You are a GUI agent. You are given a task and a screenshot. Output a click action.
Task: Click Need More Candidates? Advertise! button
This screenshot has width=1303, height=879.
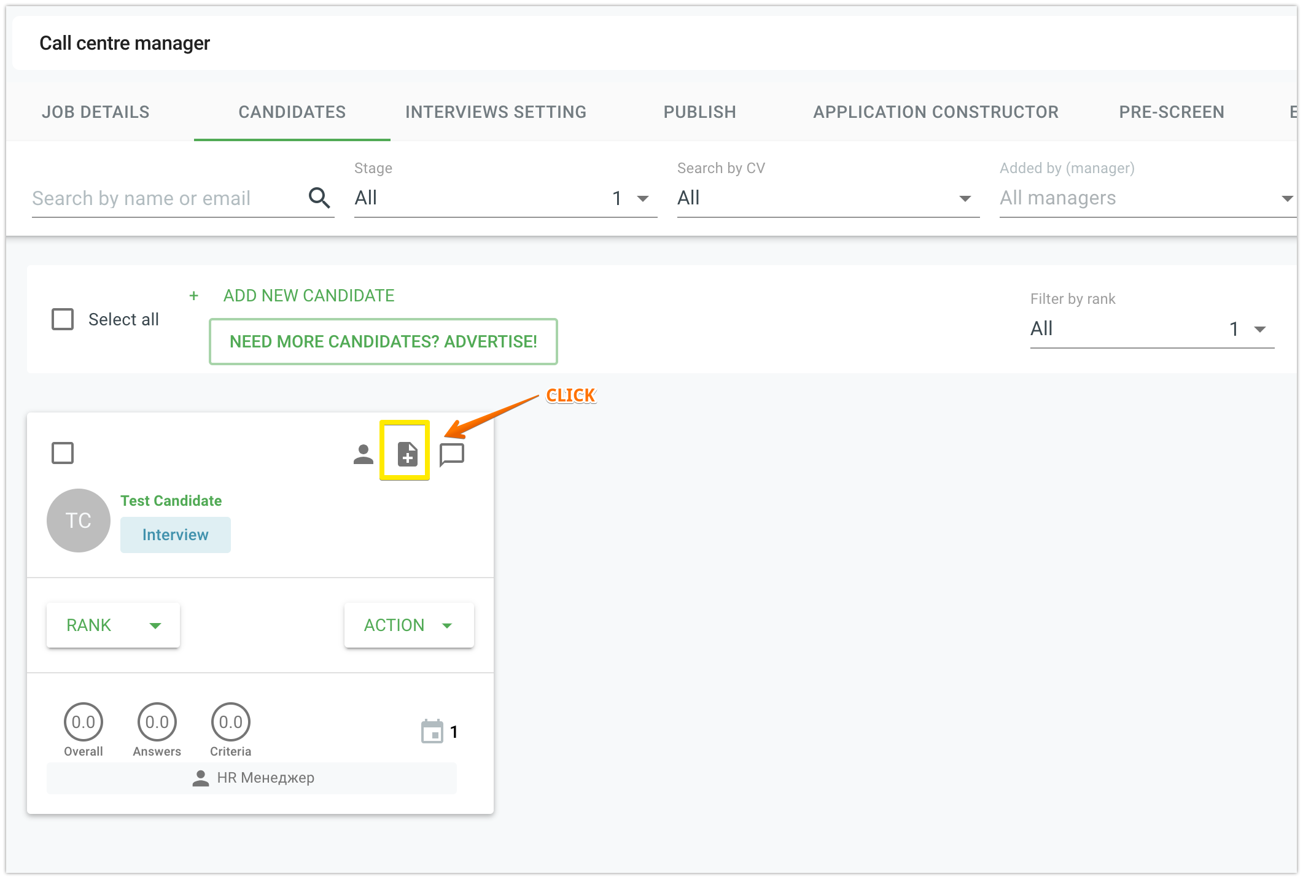click(383, 341)
